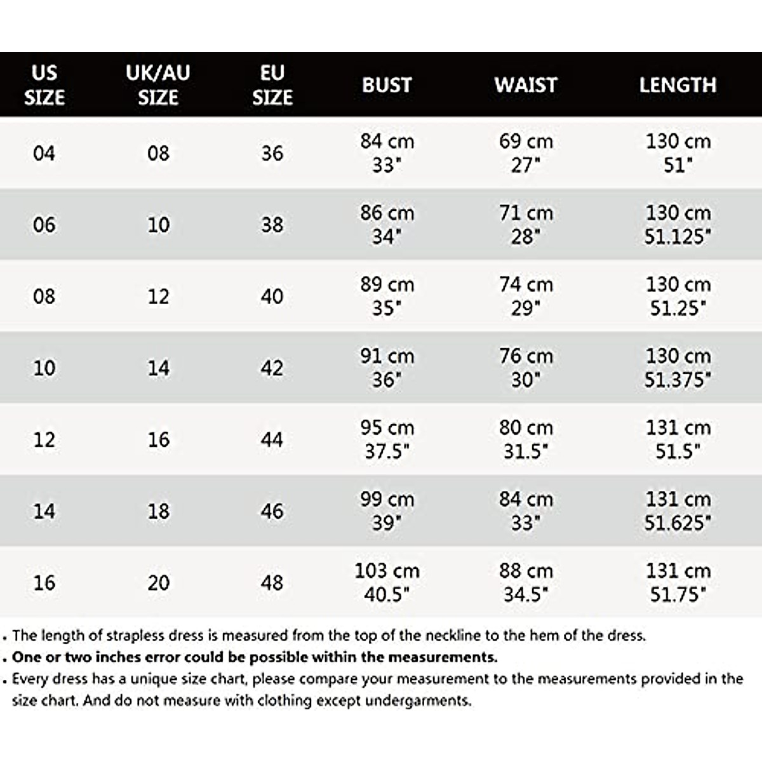Click US size 16 cell

point(44,583)
